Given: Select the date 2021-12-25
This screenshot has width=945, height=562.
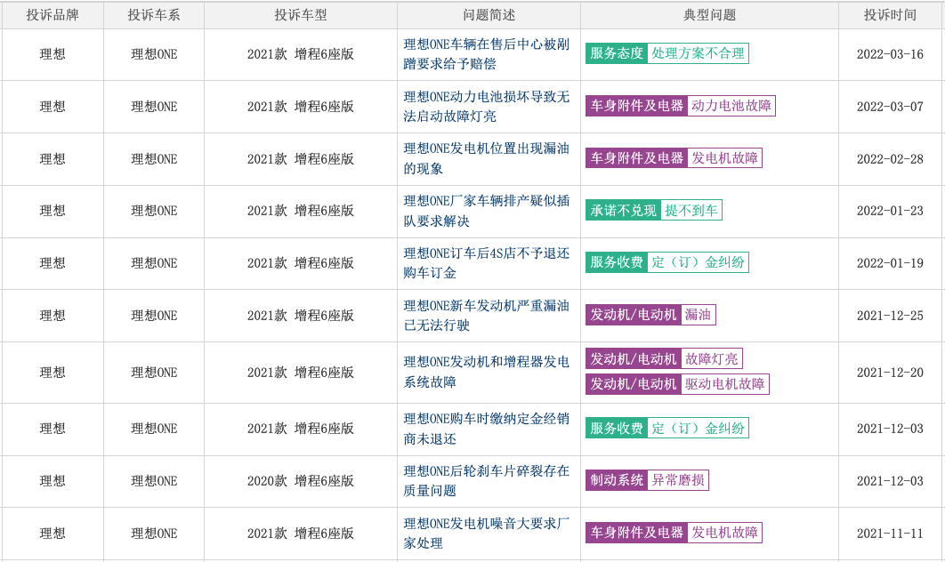Looking at the screenshot, I should tap(890, 316).
